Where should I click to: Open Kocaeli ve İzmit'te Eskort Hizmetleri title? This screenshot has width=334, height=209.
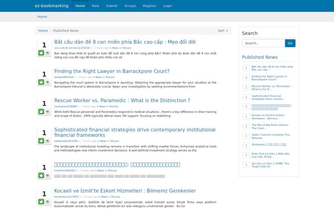pyautogui.click(x=125, y=191)
